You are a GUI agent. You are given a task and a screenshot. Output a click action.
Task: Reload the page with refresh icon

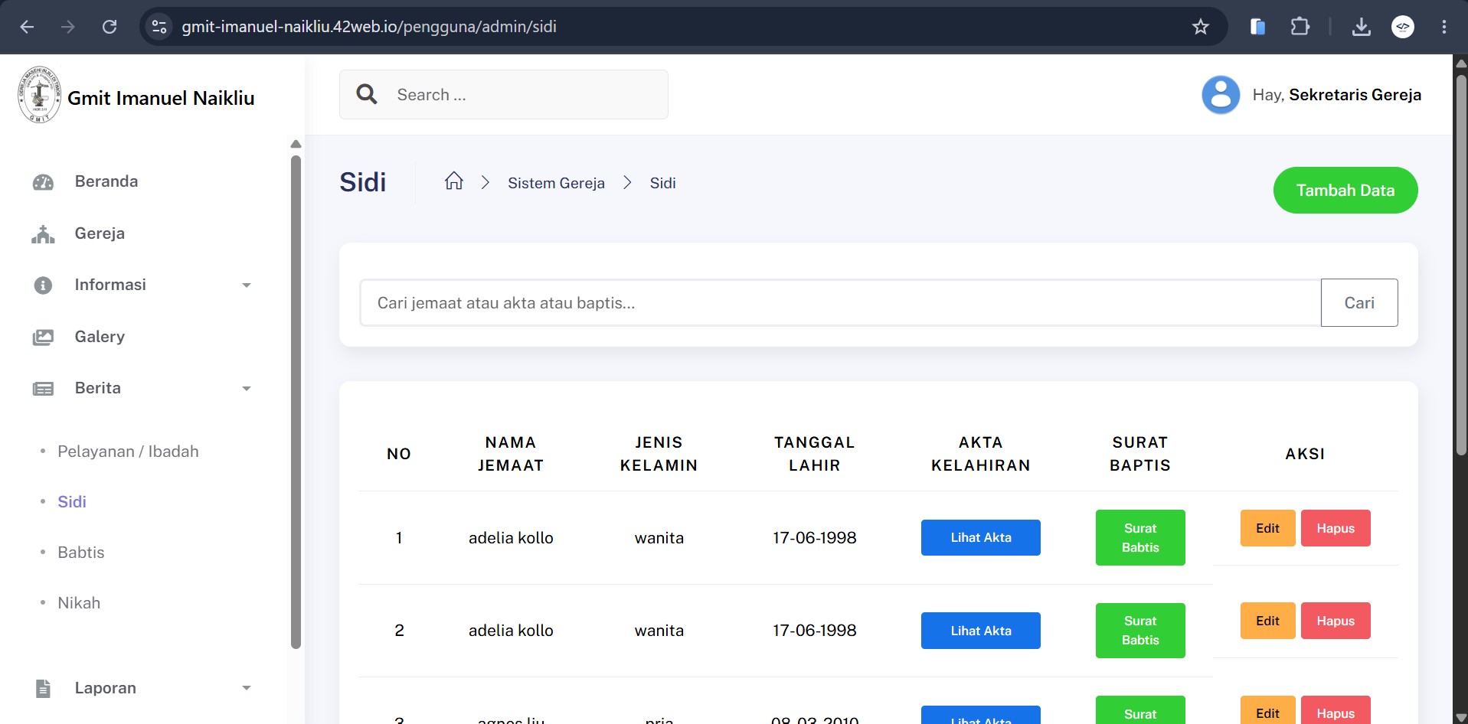click(x=110, y=27)
